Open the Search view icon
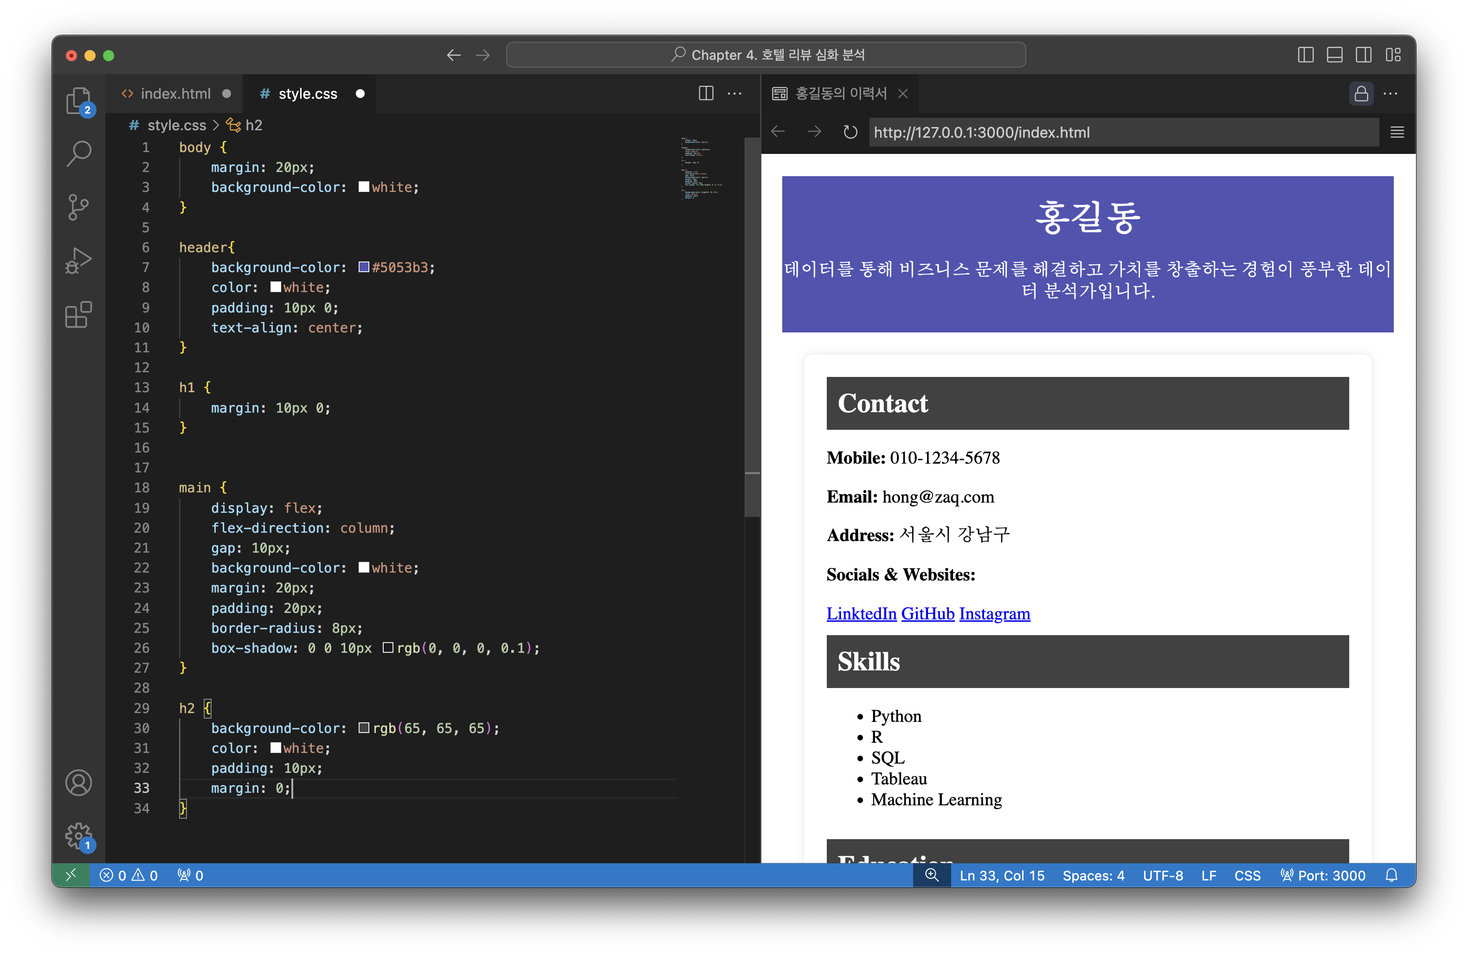The height and width of the screenshot is (956, 1468). click(x=78, y=154)
